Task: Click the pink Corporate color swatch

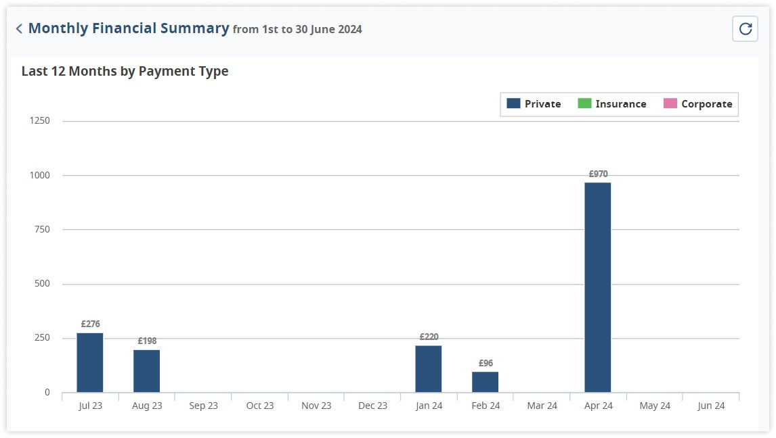Action: tap(670, 103)
